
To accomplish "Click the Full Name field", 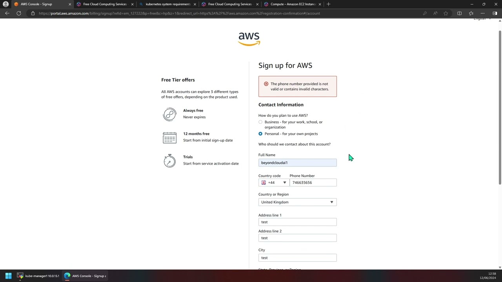I will (297, 163).
